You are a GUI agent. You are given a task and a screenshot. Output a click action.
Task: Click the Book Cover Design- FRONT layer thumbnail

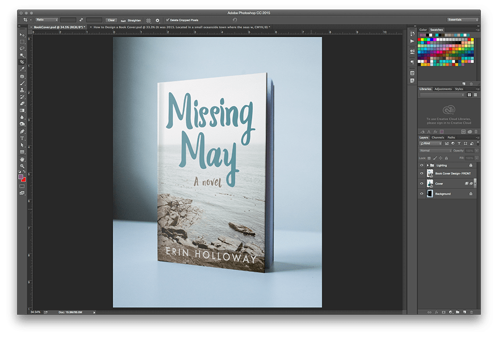pos(429,174)
